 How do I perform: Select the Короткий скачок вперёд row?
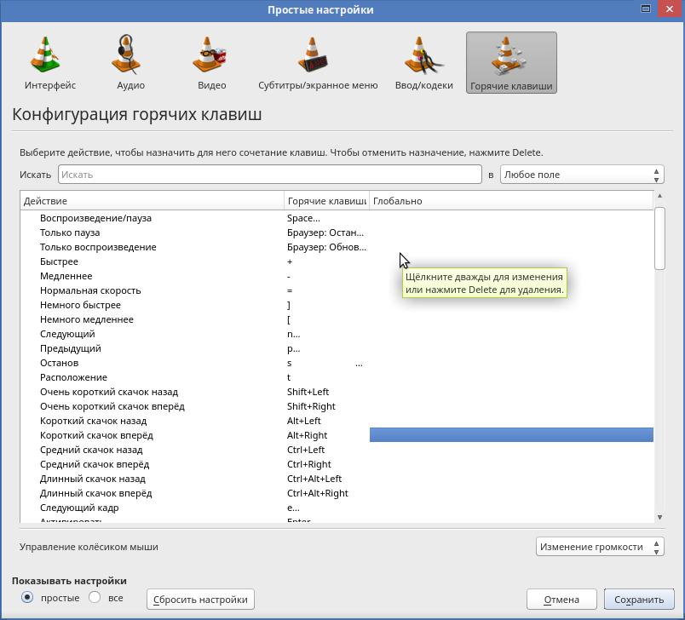[337, 435]
